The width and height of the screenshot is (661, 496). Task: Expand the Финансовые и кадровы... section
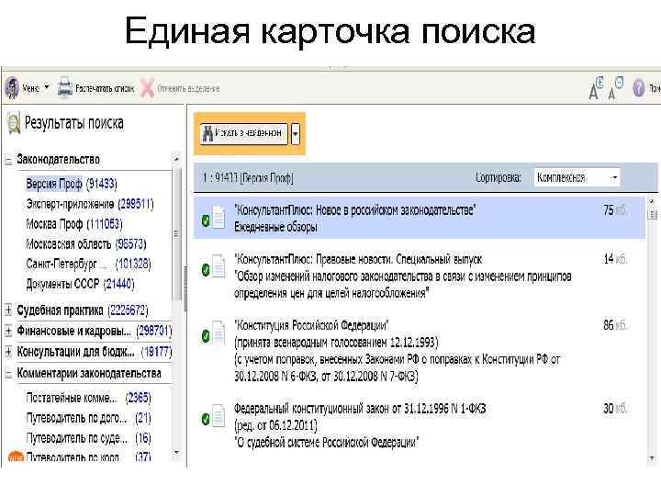pyautogui.click(x=8, y=331)
